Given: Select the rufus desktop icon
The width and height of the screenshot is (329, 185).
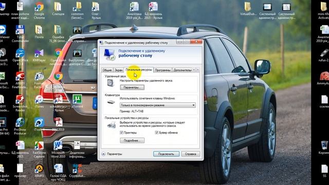Looking at the screenshot, I should click(324, 55).
